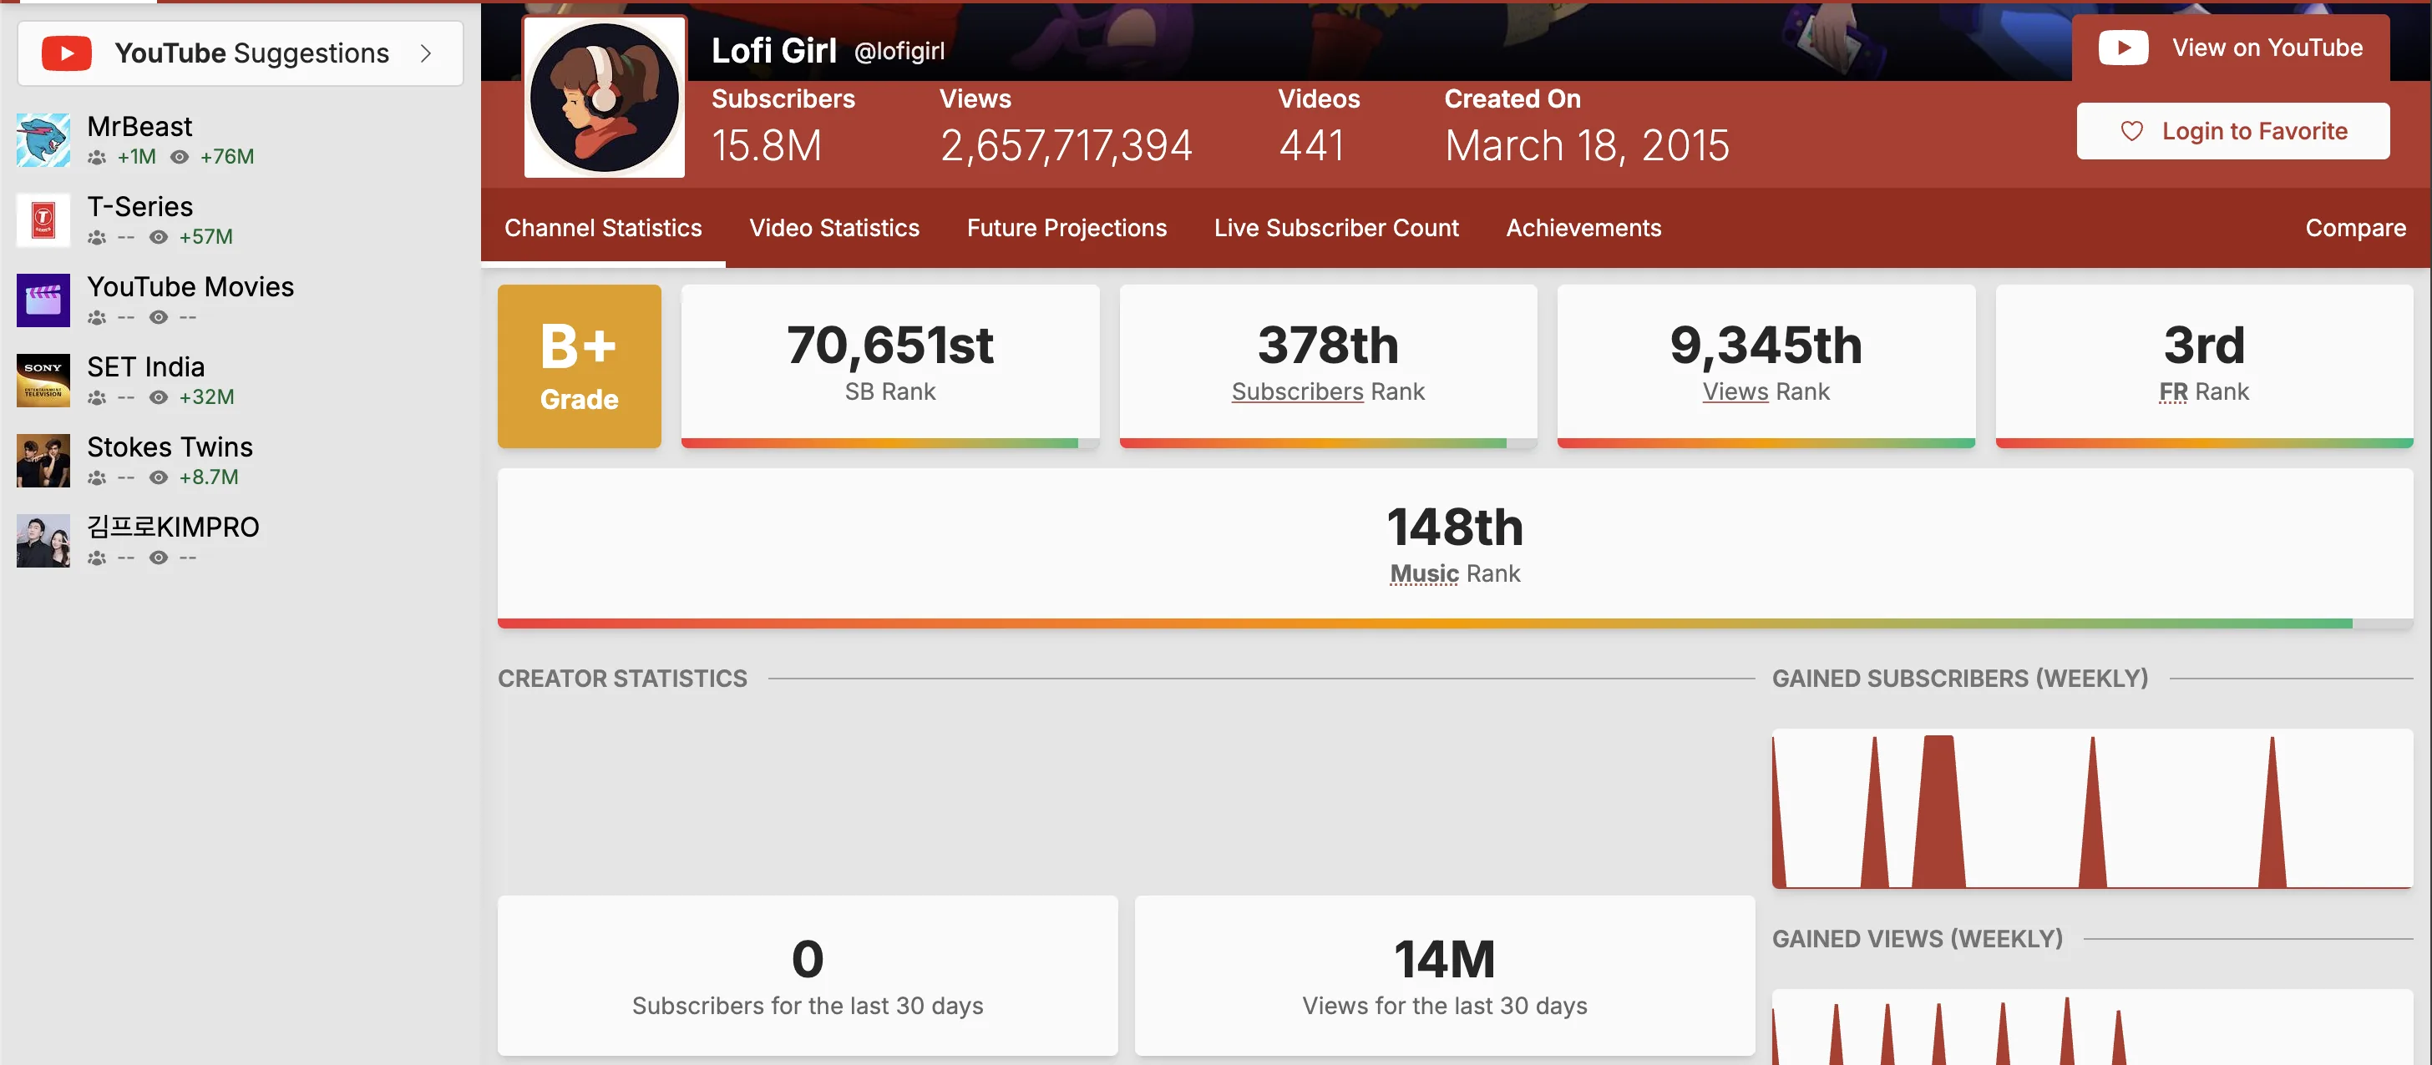Screen dimensions: 2432x1065
Task: Click the Subscribers Rank progress bar
Action: 1329,442
